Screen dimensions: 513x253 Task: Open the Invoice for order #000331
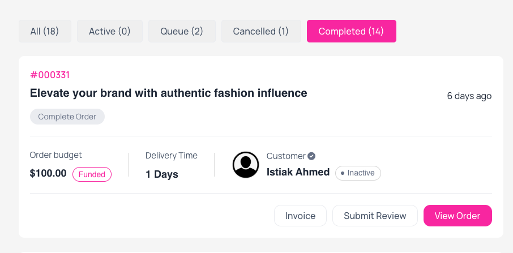point(300,216)
